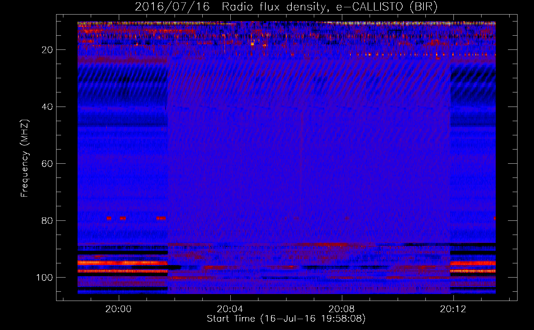Viewport: 534px width, 330px height.
Task: Click the '20' frequency tick label
Action: point(47,50)
